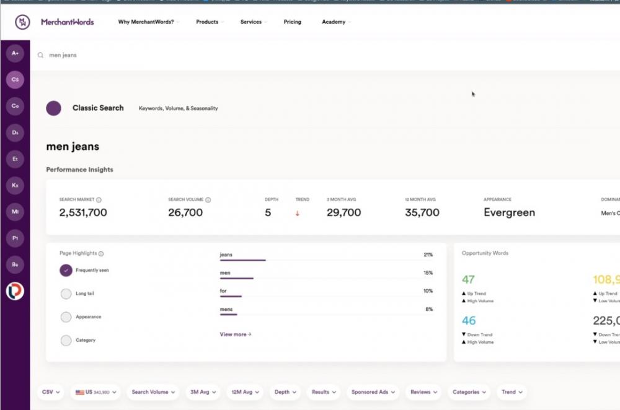Open the CSV export dropdown

pyautogui.click(x=51, y=392)
